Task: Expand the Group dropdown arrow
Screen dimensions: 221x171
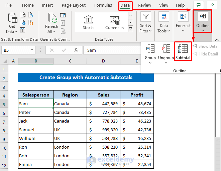Action: click(x=150, y=63)
